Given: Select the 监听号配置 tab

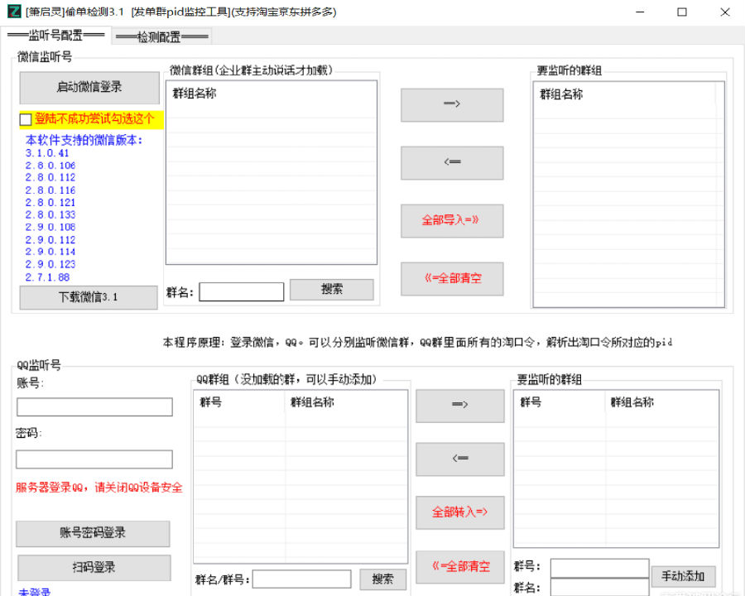Looking at the screenshot, I should pos(56,36).
